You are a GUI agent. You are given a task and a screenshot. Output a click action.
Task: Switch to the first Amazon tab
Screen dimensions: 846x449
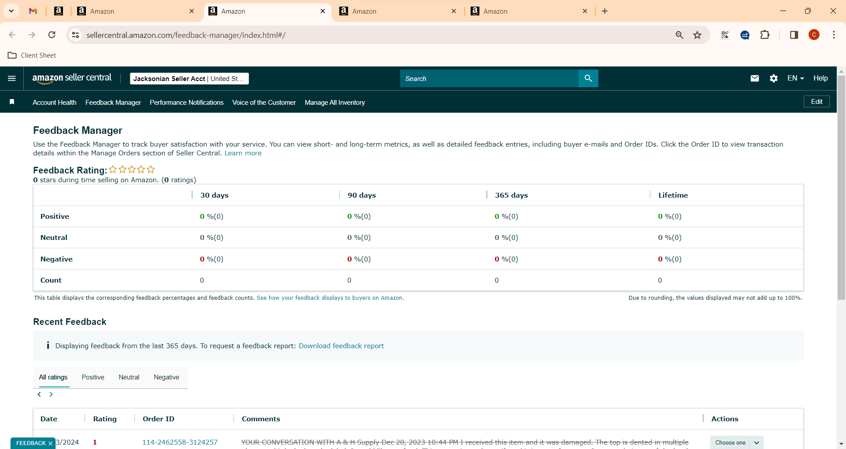coord(135,11)
